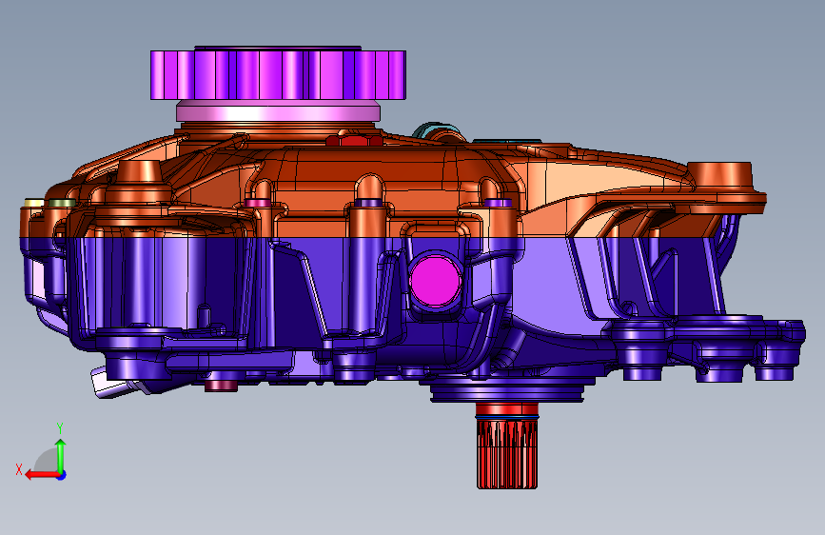Select the purple toothed gear on top
This screenshot has width=825, height=535.
coord(278,73)
